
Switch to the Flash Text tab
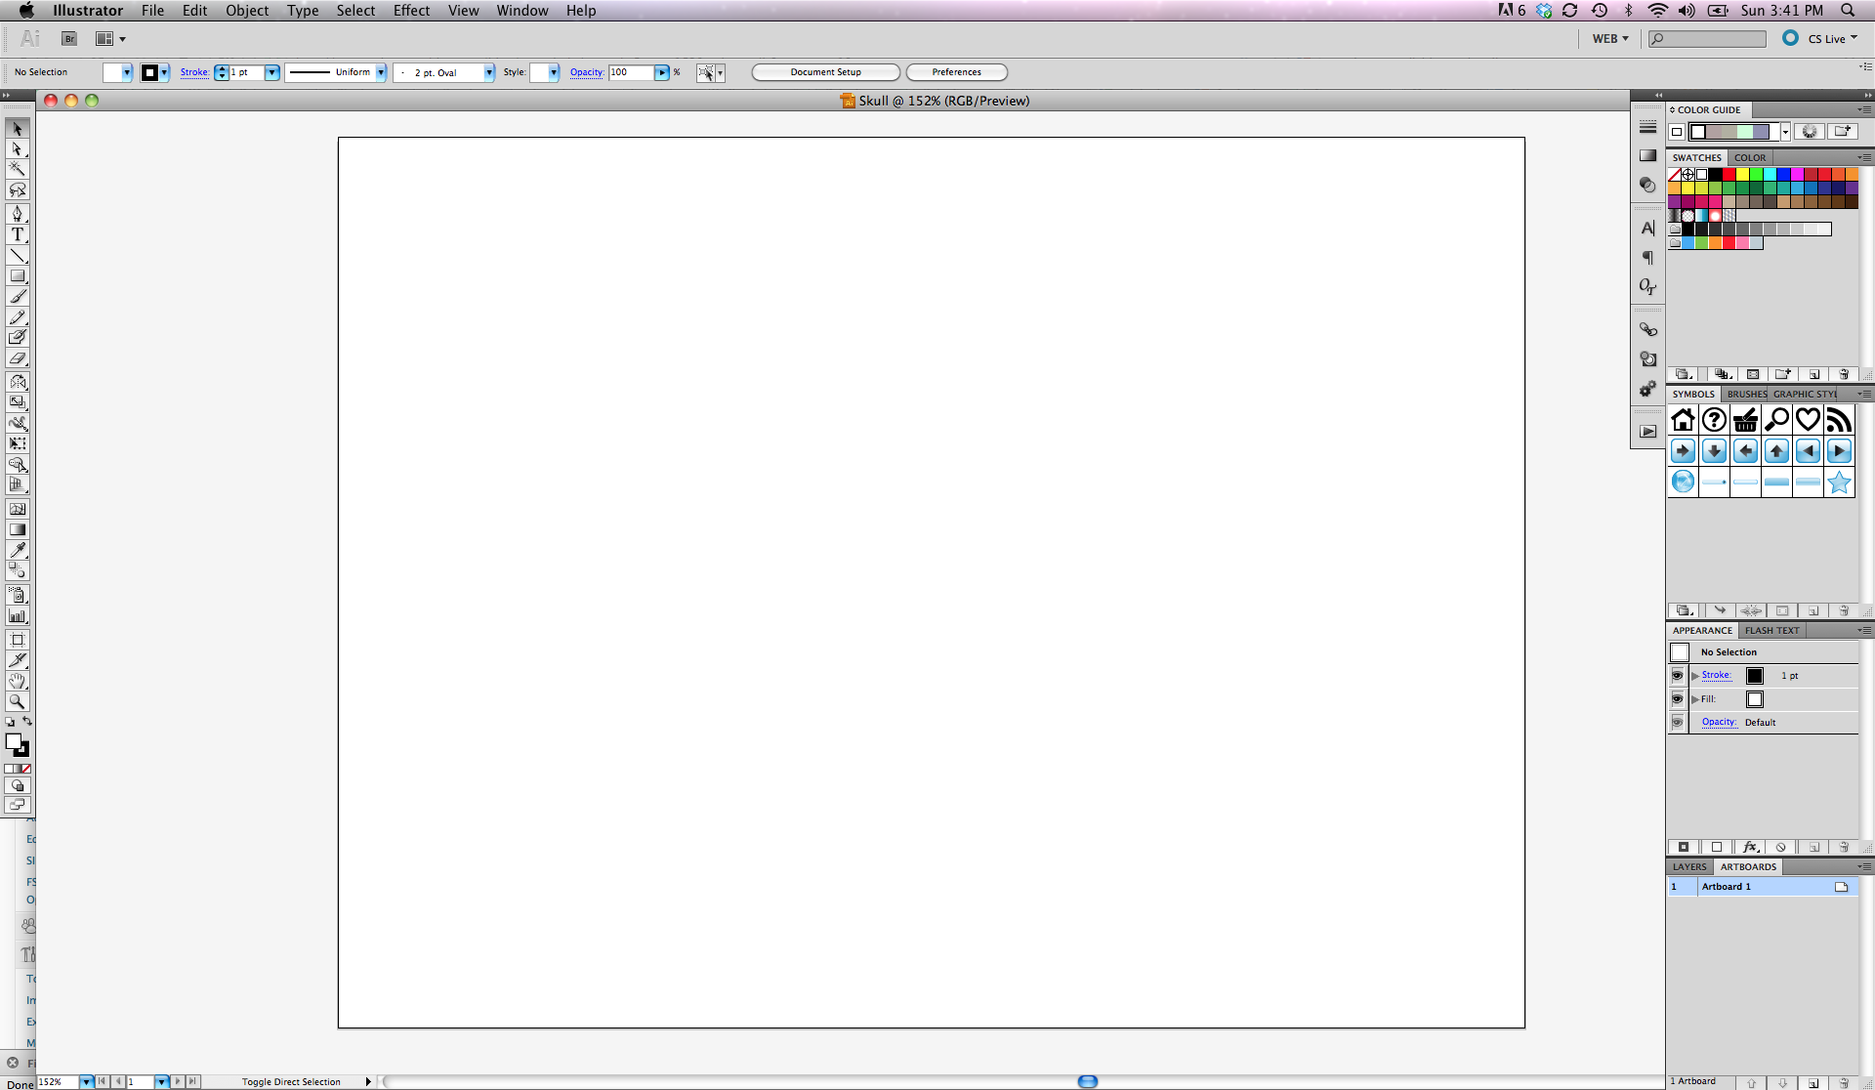[x=1772, y=630]
